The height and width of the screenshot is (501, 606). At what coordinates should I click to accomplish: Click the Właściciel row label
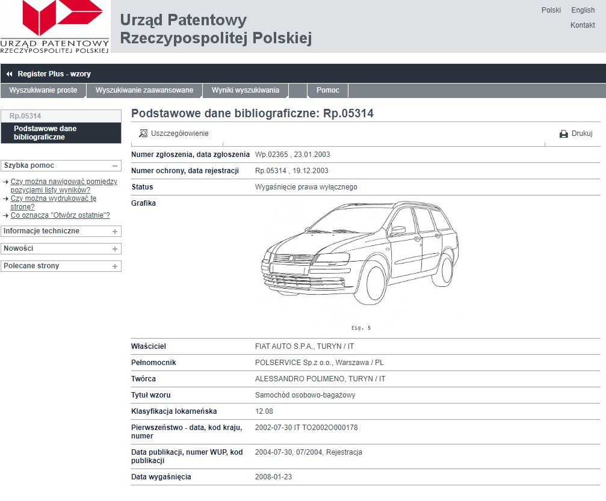click(x=149, y=346)
